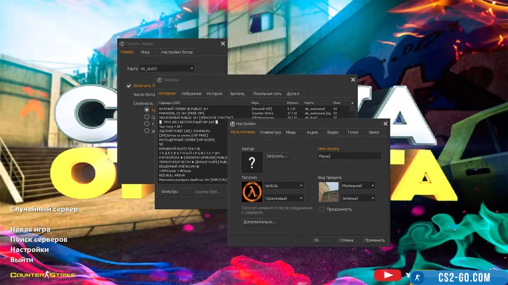Open the Карта de_dust2 map dropdown

(x=167, y=69)
